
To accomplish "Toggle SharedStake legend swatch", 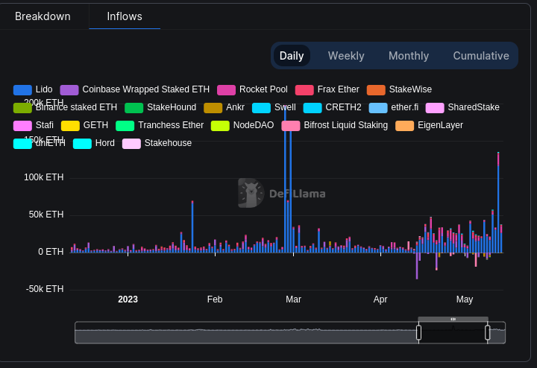I will coord(435,108).
